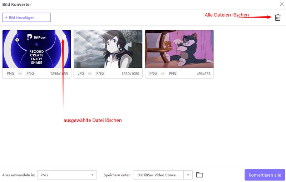This screenshot has width=286, height=182.
Task: Open the Alles umwandeln in PNG dropdown
Action: pyautogui.click(x=67, y=175)
